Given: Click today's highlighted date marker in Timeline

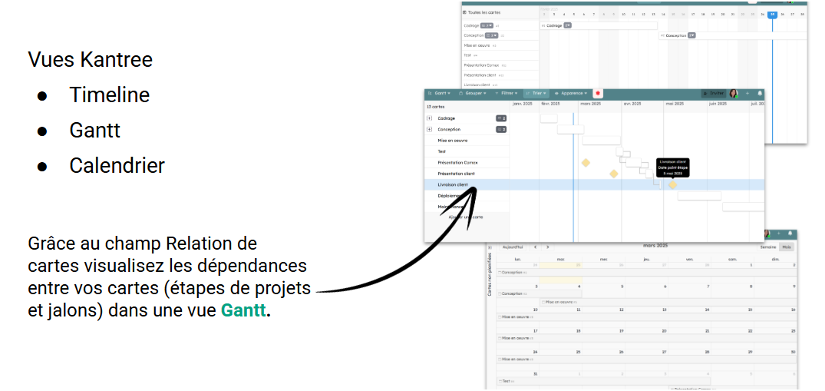Looking at the screenshot, I should click(x=772, y=15).
